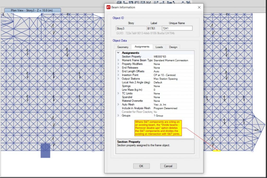Click the Cancel button
Viewport: 267px width, 178px height.
[168, 166]
